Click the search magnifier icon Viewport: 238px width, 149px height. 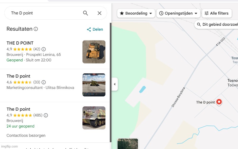point(85,13)
